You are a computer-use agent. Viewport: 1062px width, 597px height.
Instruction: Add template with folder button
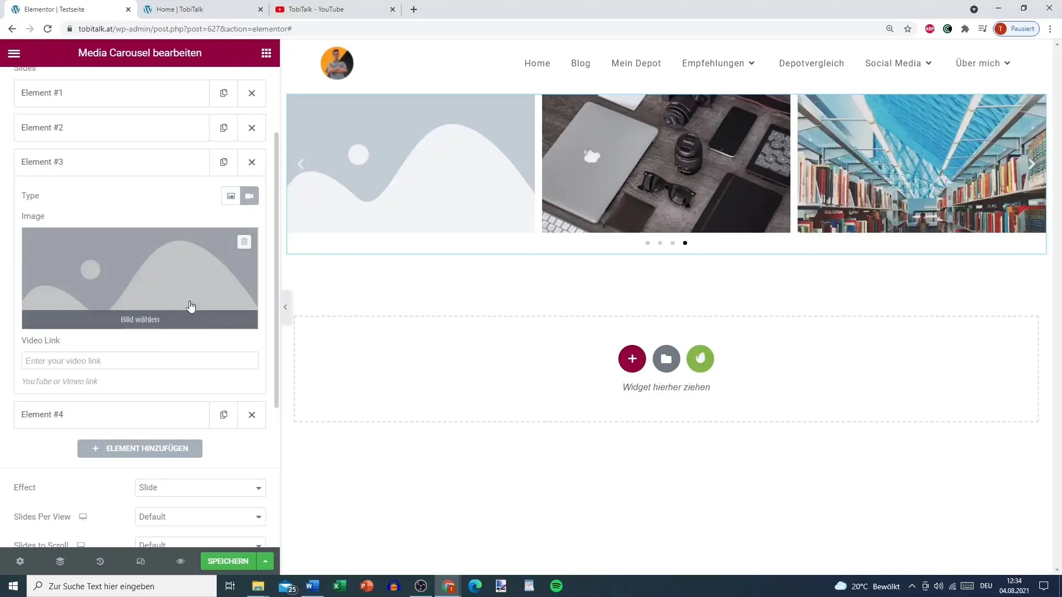click(667, 359)
